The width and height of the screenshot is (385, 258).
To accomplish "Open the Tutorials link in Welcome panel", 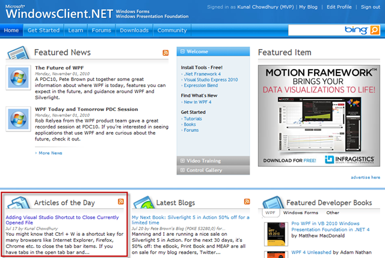I will (x=193, y=119).
